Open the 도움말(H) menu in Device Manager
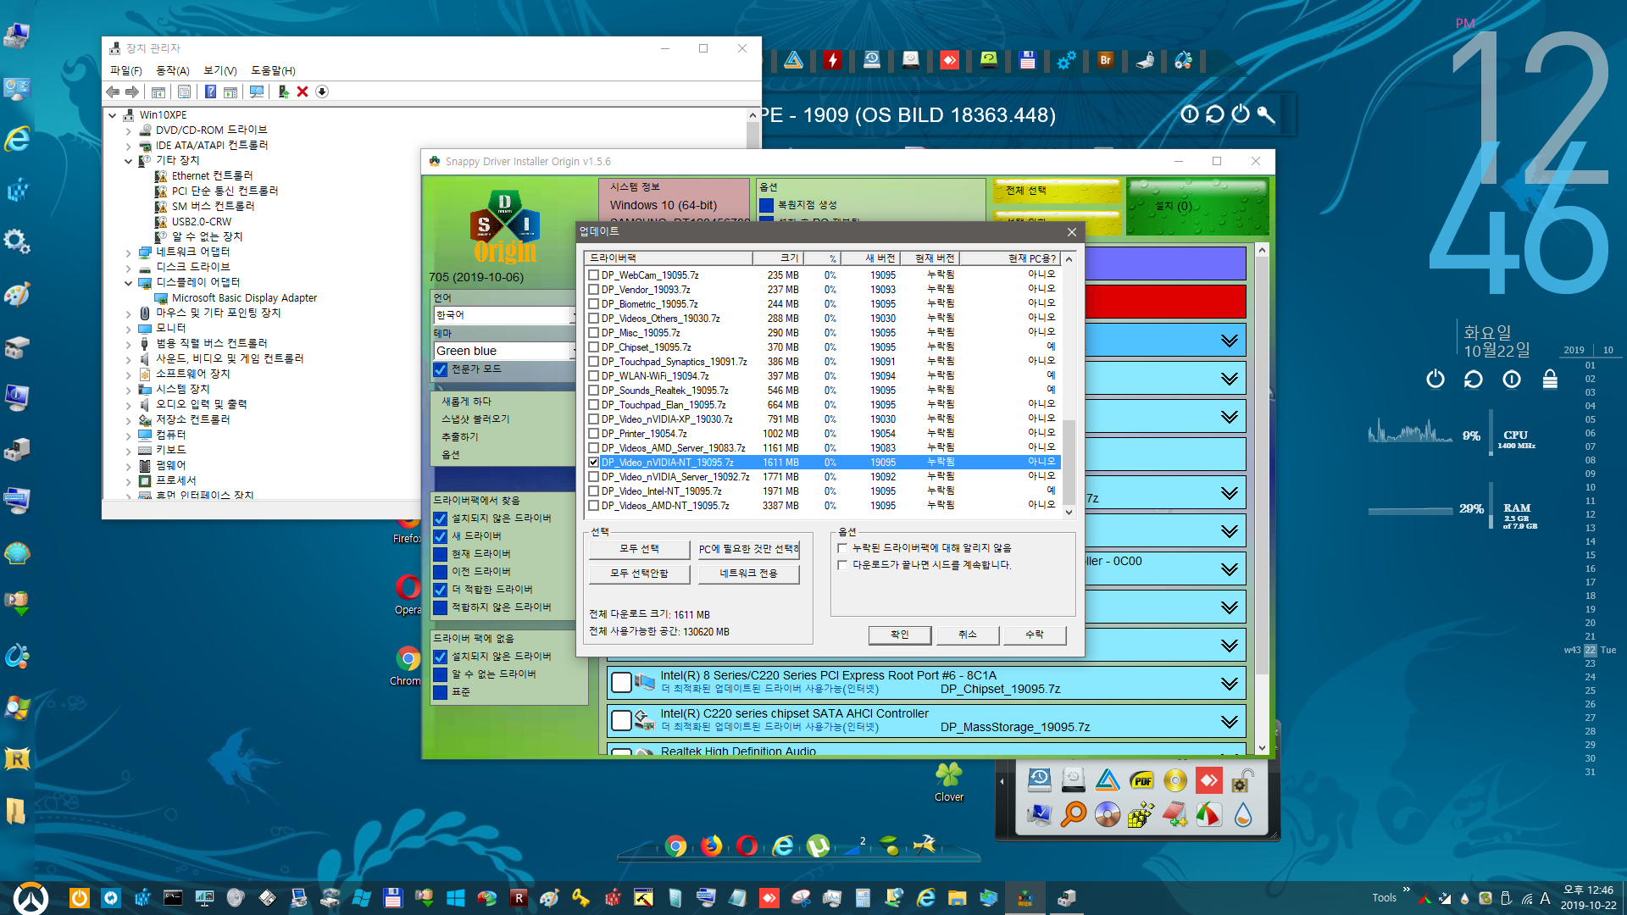The image size is (1627, 915). click(273, 70)
